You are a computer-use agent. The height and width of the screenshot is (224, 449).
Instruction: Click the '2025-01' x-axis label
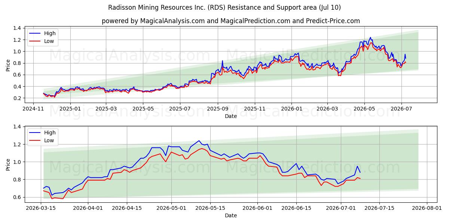70,109
